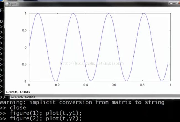Minimize the Figure 1 window
Screen dimensions: 180x122
coord(171,3)
